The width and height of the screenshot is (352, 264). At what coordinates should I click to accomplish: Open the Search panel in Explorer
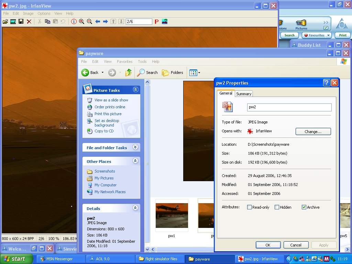(x=147, y=73)
